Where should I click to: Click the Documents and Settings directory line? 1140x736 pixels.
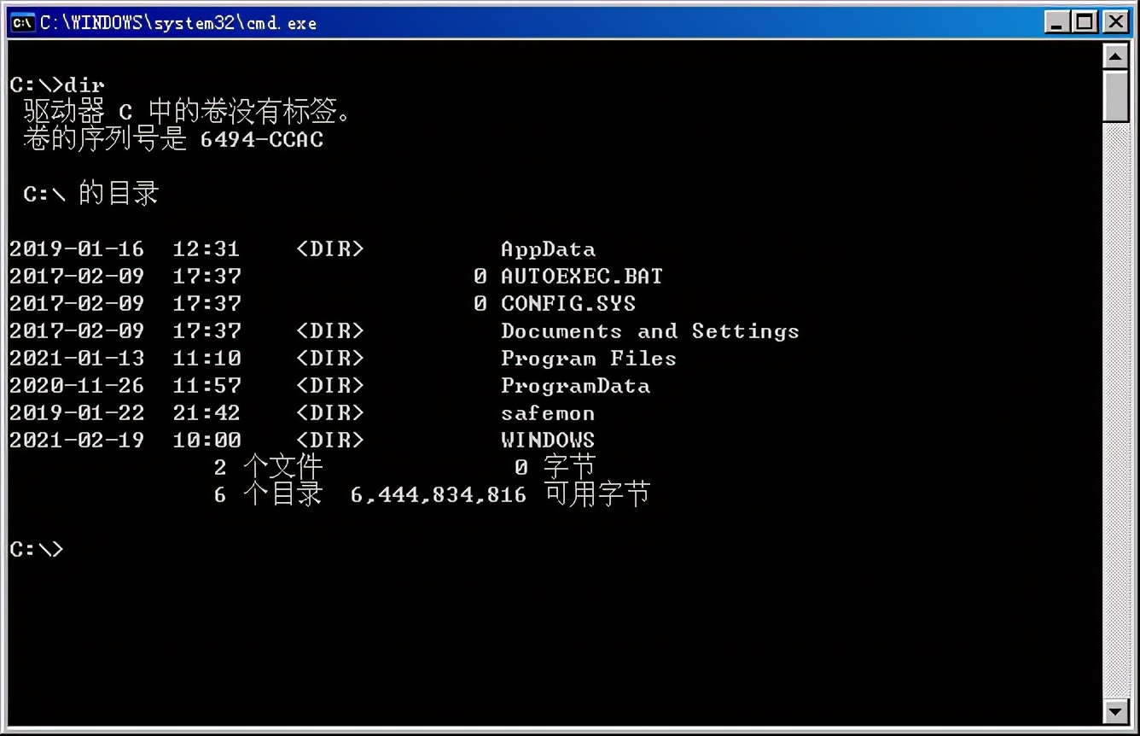pos(650,330)
